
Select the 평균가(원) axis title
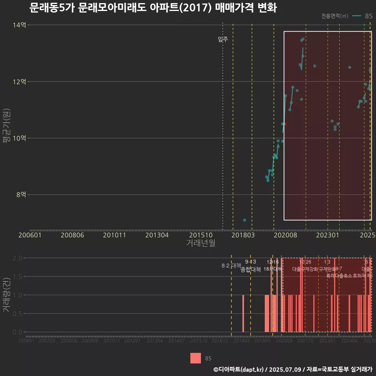pos(6,126)
